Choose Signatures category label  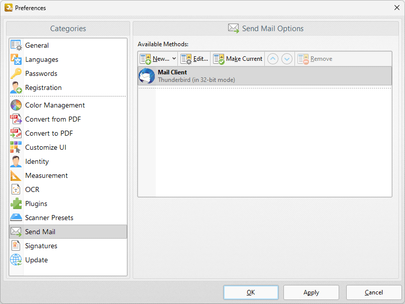(41, 246)
